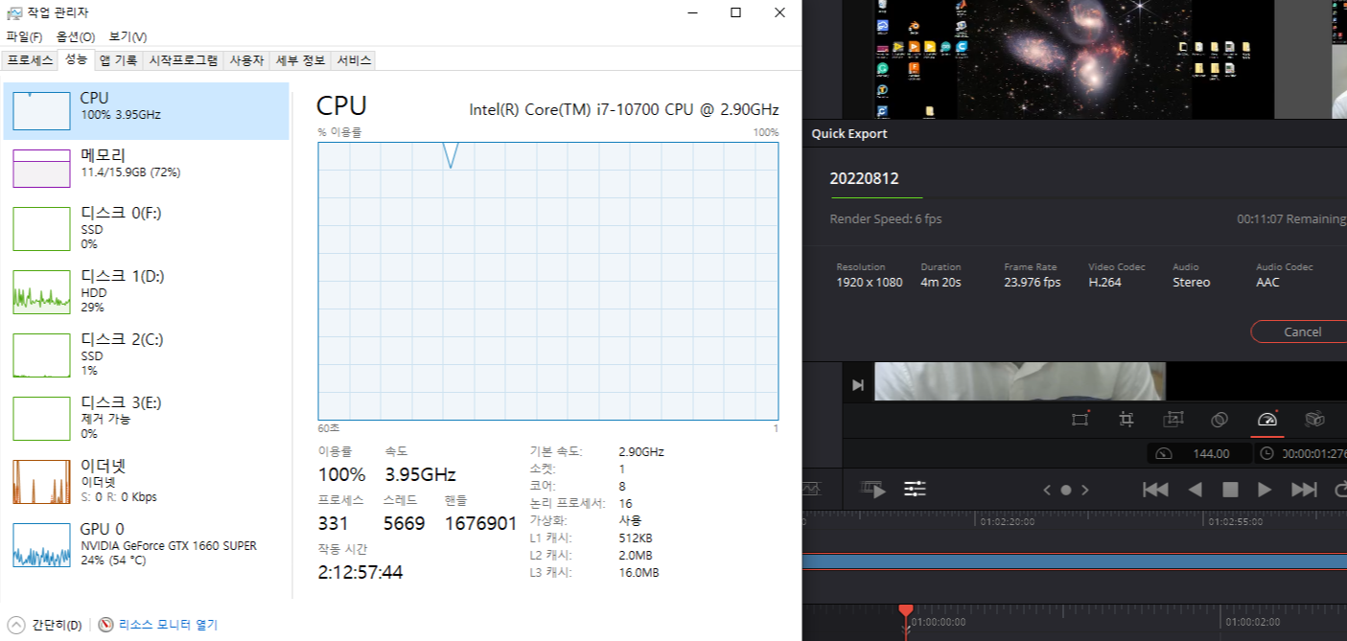This screenshot has width=1347, height=641.
Task: Click clock icon beside the duration timecode
Action: 1266,453
